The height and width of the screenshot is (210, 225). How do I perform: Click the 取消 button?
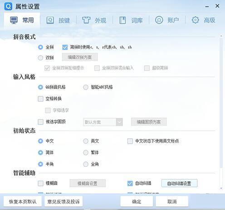click(172, 201)
